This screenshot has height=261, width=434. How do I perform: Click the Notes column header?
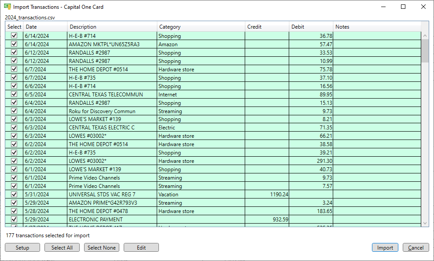coord(377,27)
